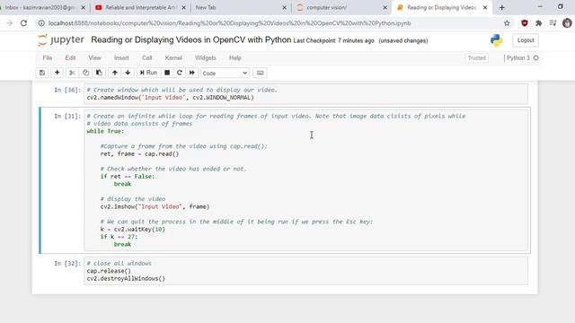575x323 pixels.
Task: Open the Extensions puzzle icon
Action: (x=539, y=23)
